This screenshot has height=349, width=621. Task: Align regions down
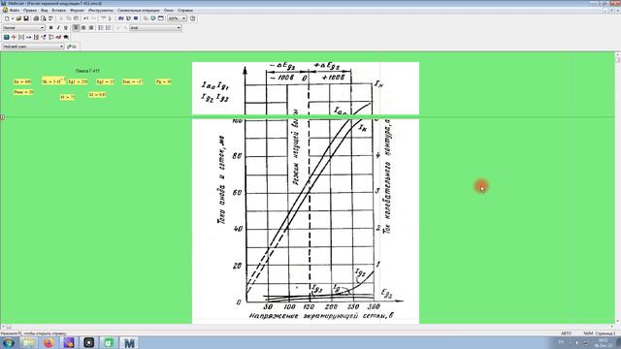[x=110, y=18]
